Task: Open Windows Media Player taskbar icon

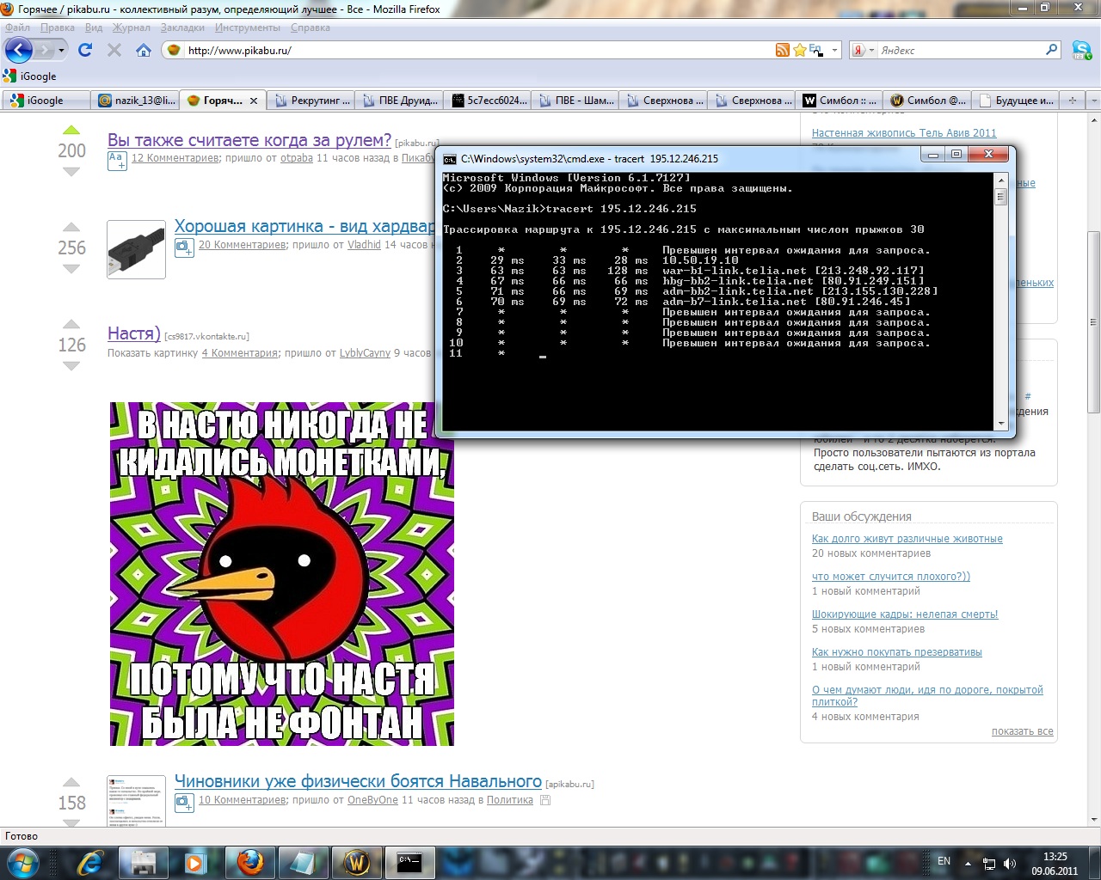Action: coord(196,862)
